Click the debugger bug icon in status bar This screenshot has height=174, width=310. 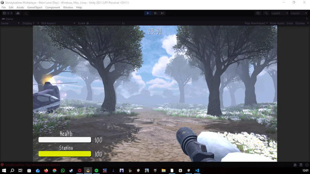[x=295, y=165]
